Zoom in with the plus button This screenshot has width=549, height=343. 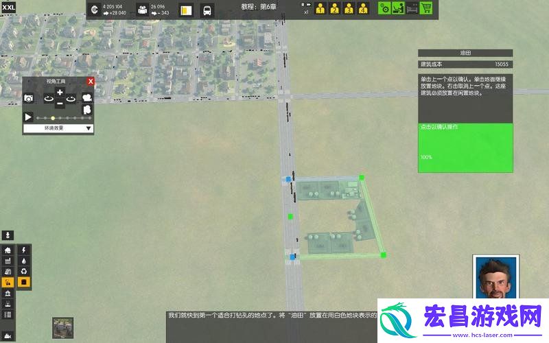pyautogui.click(x=60, y=93)
